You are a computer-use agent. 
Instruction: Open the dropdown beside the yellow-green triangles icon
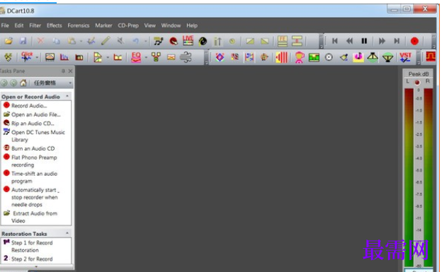108,57
